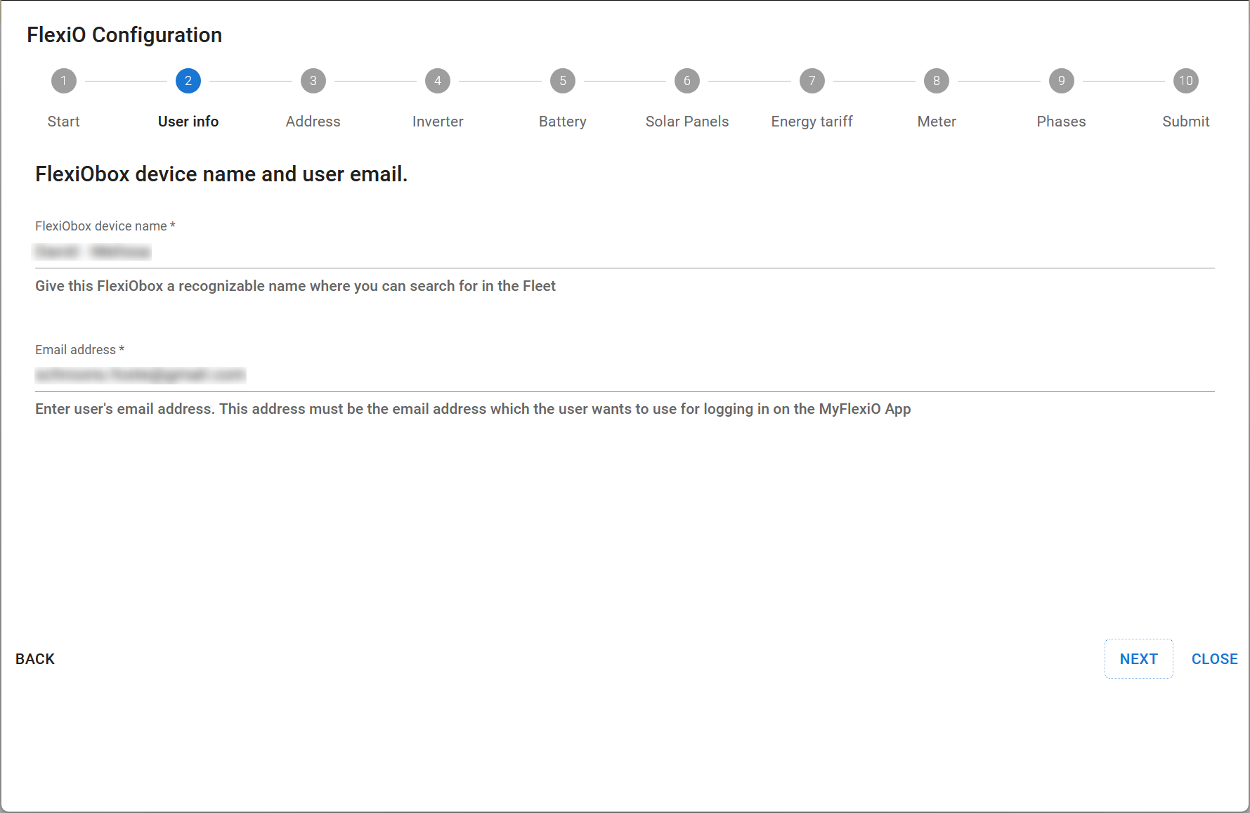Open step 6 Solar Panels circle

coord(686,81)
